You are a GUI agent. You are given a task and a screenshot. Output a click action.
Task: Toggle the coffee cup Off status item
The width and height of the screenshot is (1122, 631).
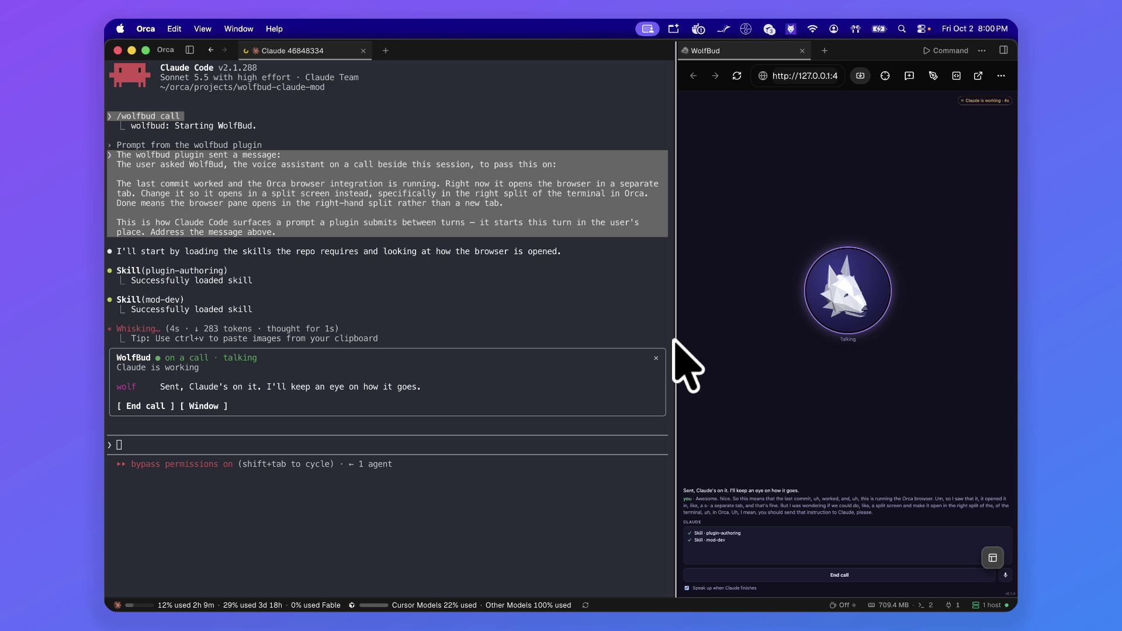tap(842, 605)
